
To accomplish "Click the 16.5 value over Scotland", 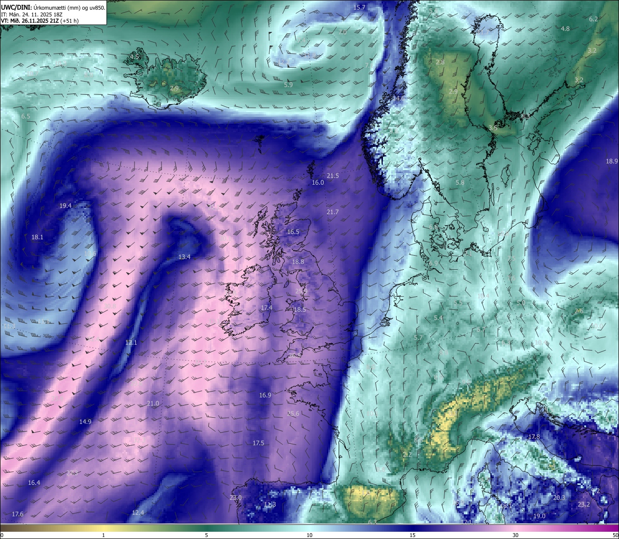I will pyautogui.click(x=293, y=232).
